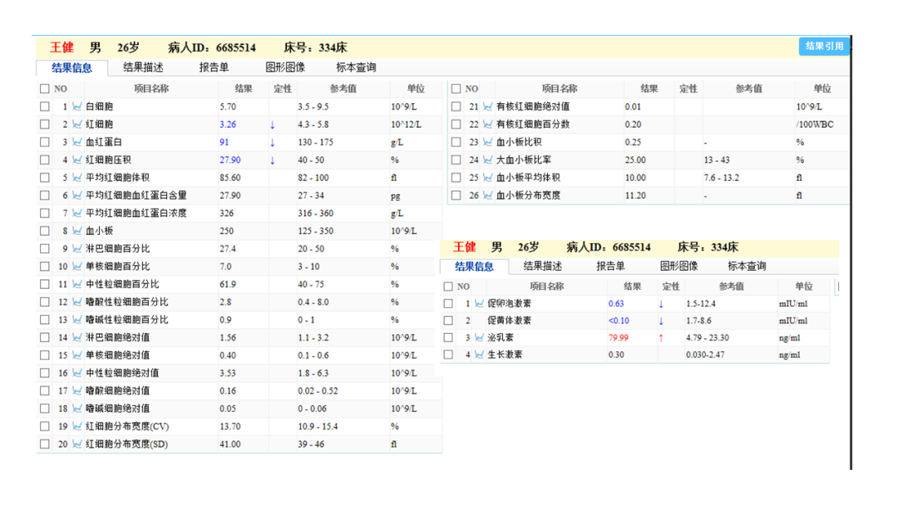
Task: Open trend chart icon for 血小板 row 8
Action: tap(76, 230)
